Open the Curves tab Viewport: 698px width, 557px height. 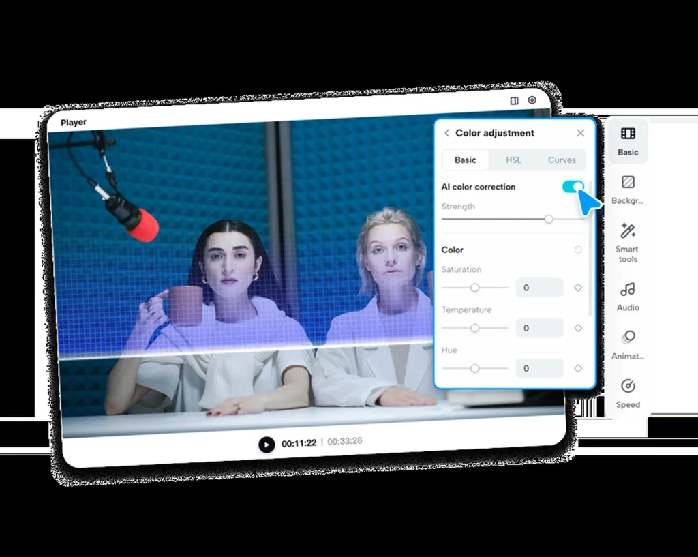(561, 160)
